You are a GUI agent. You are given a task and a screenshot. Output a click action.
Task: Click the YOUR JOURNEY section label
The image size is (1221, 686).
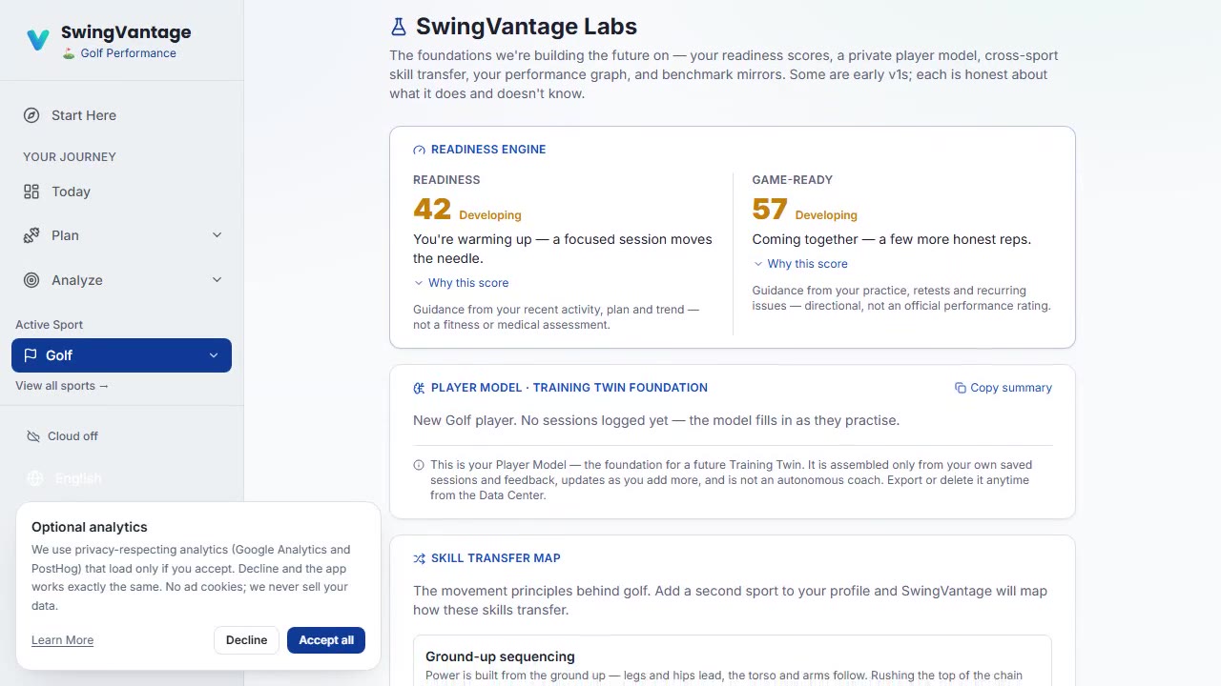pyautogui.click(x=70, y=157)
